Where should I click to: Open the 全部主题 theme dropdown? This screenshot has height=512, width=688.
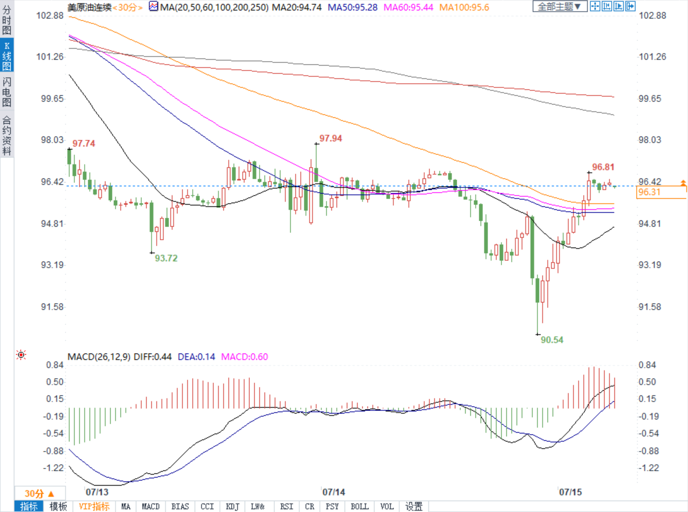click(560, 6)
